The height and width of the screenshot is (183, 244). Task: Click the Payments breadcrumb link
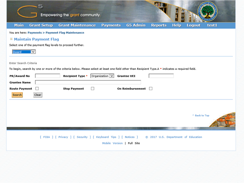35,33
